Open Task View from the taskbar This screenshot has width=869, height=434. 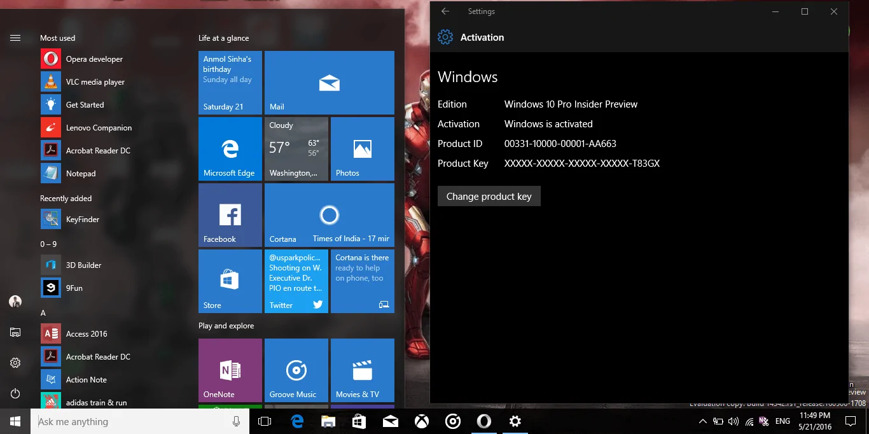[x=265, y=421]
